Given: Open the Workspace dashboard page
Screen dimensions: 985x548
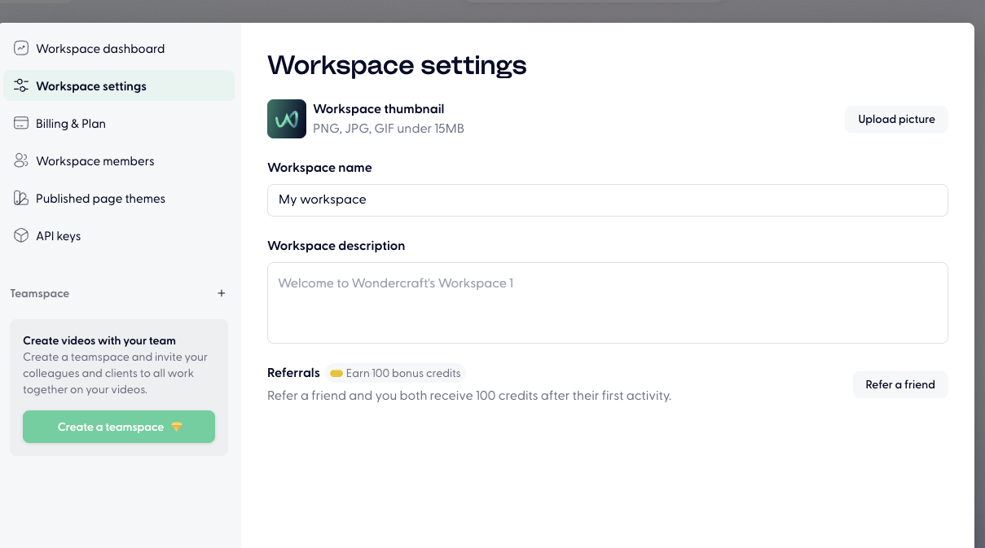Looking at the screenshot, I should (x=100, y=49).
